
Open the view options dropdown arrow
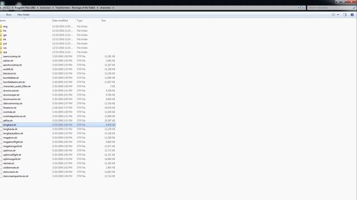pyautogui.click(x=338, y=15)
